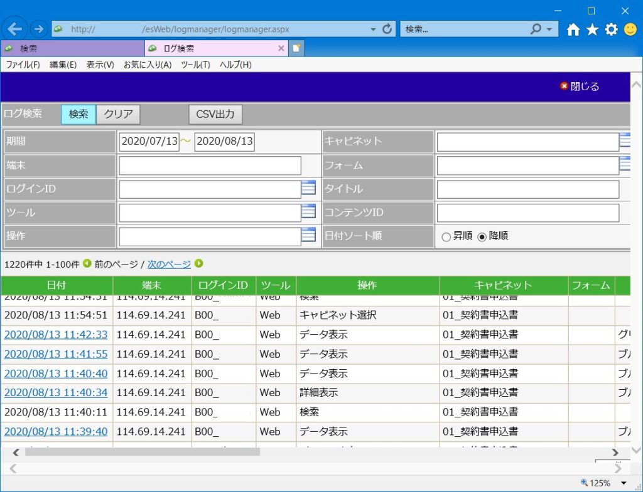Open log entry 2020/08/13 11:40:40
643x492 pixels.
[56, 374]
